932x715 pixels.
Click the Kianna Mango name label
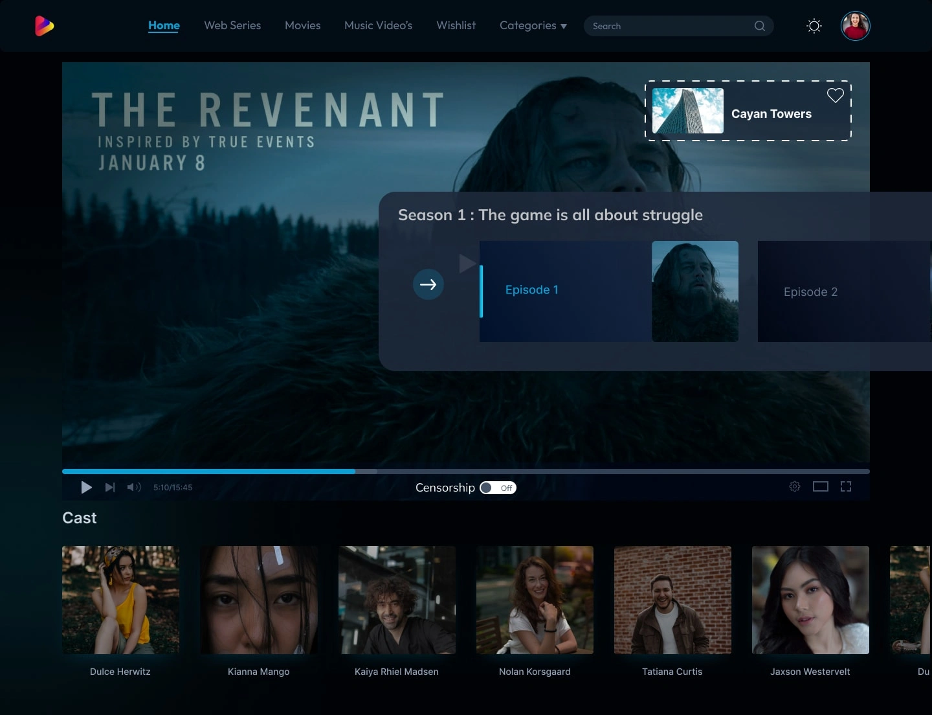click(259, 672)
